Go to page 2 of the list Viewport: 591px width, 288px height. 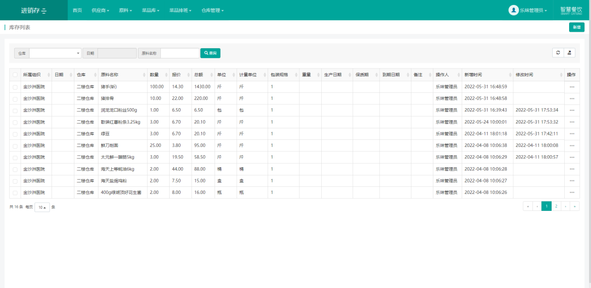[556, 206]
